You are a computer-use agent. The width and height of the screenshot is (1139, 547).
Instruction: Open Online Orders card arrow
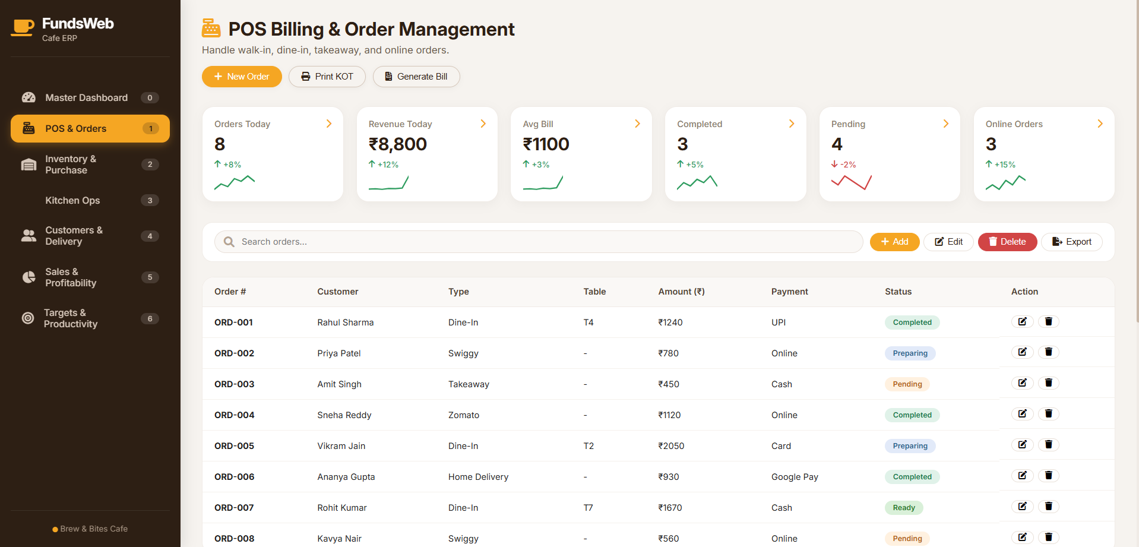point(1100,124)
